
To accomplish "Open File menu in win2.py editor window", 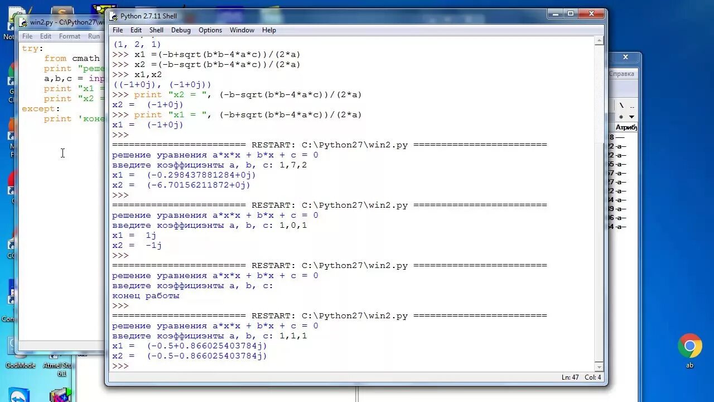I will [27, 36].
